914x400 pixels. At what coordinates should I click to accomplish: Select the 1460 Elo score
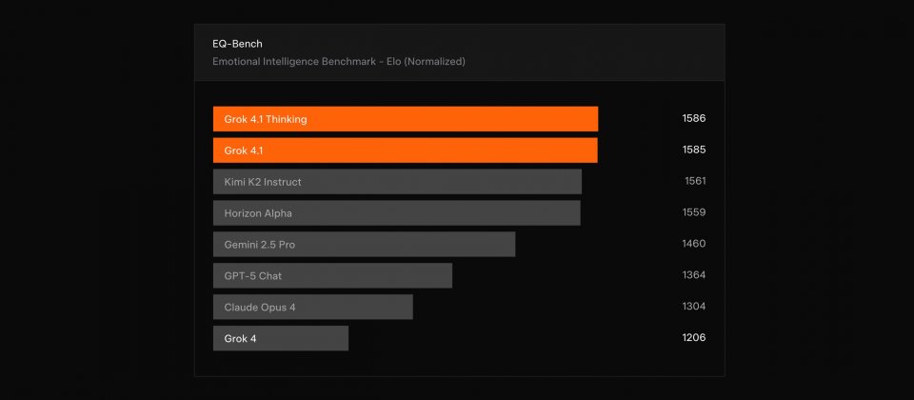(693, 245)
